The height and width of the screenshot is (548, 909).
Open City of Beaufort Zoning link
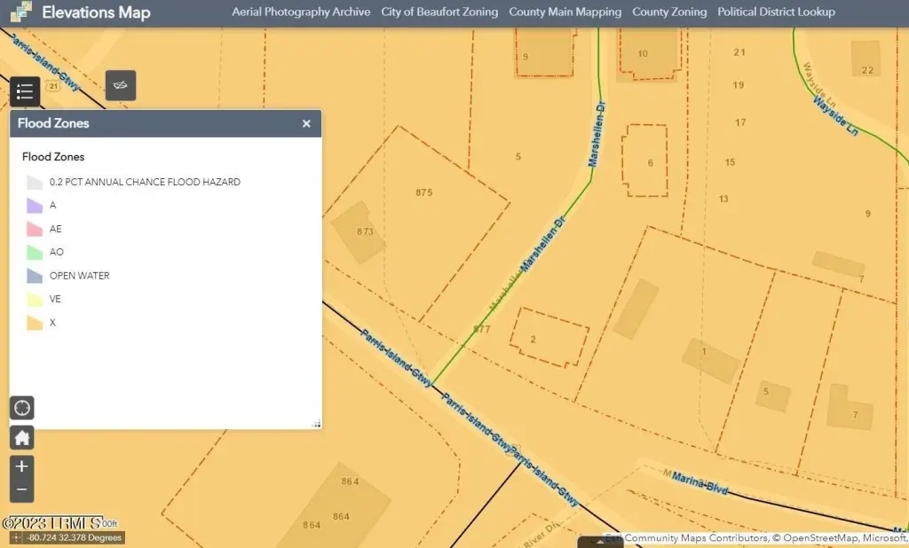(x=439, y=12)
